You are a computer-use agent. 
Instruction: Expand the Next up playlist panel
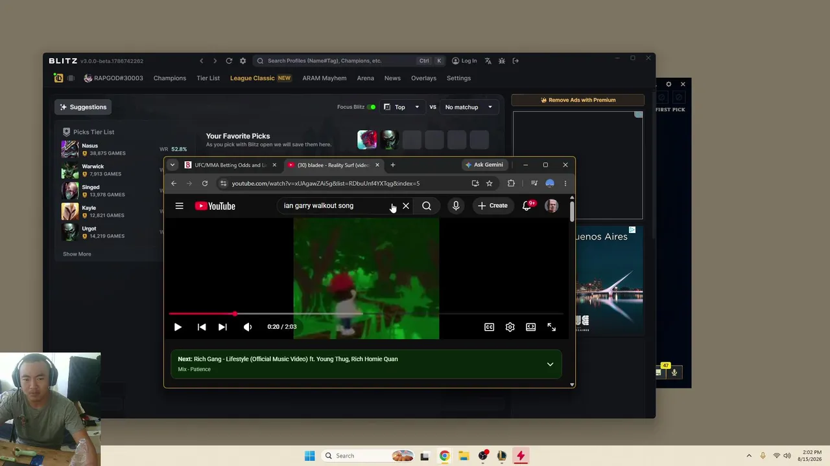(550, 364)
